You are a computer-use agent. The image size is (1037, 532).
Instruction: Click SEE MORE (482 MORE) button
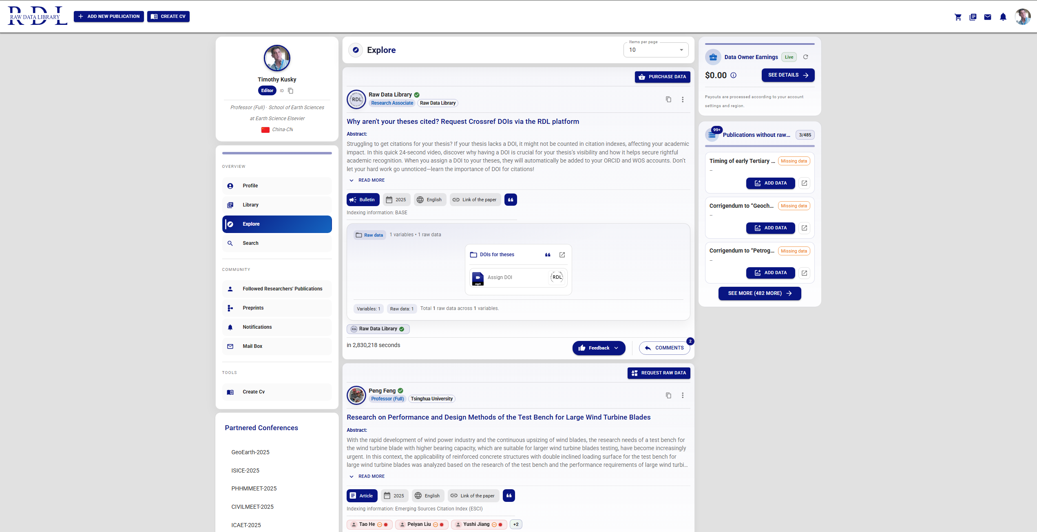(x=759, y=293)
